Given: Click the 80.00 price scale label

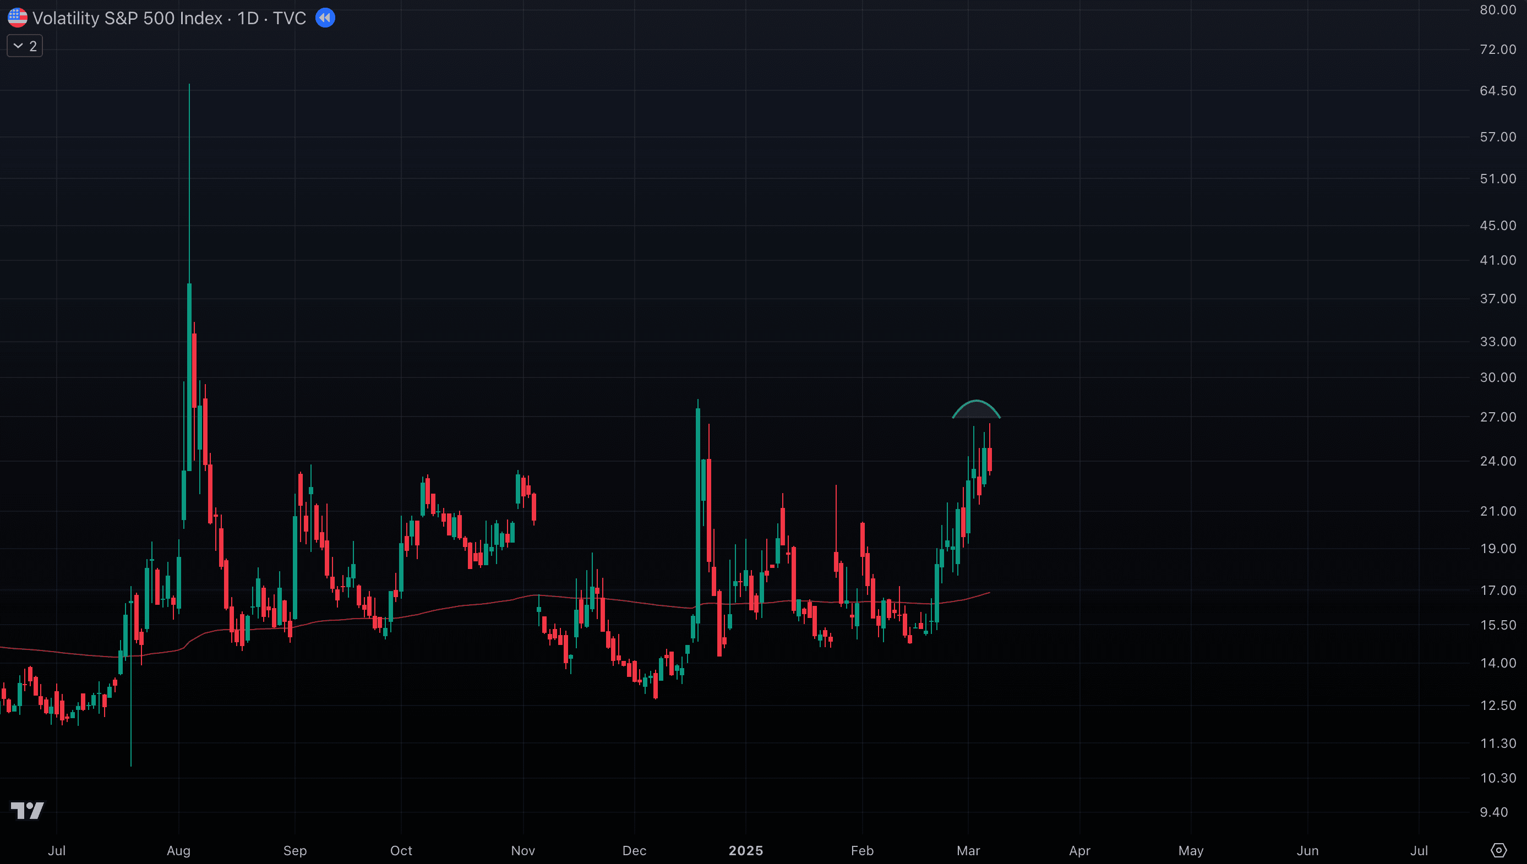Looking at the screenshot, I should (1497, 9).
